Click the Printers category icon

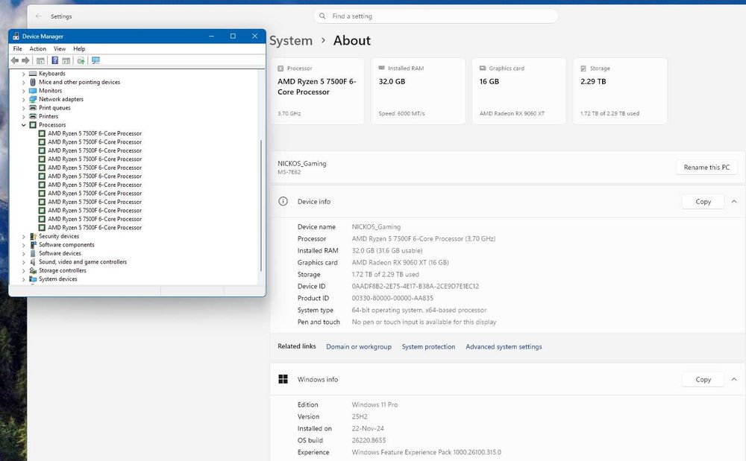click(x=33, y=116)
